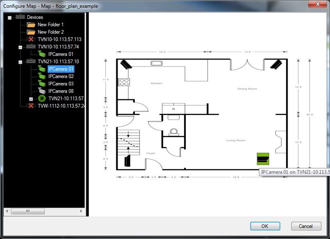Screen dimensions: 330x239
Task: Click the Living Room label on the map
Action: [236, 140]
